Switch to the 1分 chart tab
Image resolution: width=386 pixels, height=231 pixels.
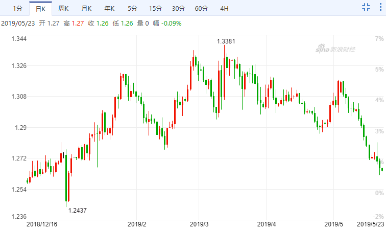coord(18,9)
